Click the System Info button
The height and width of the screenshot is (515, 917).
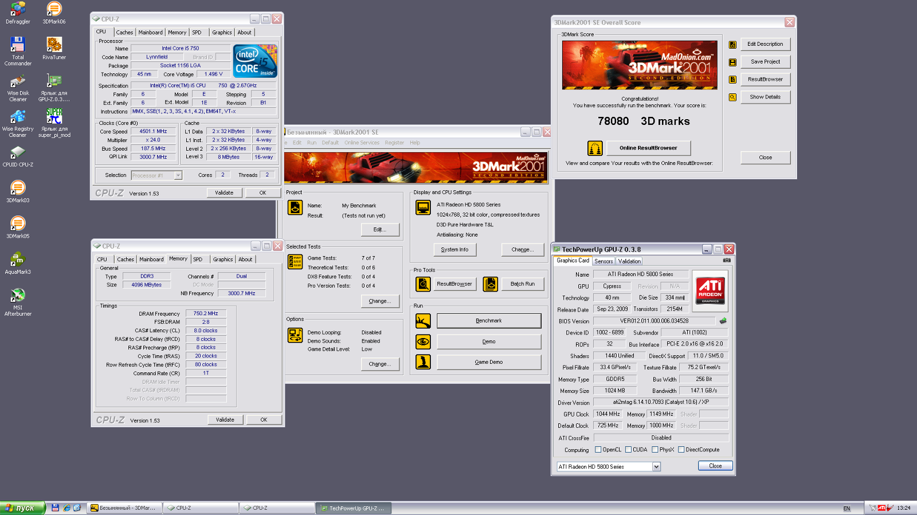point(454,250)
